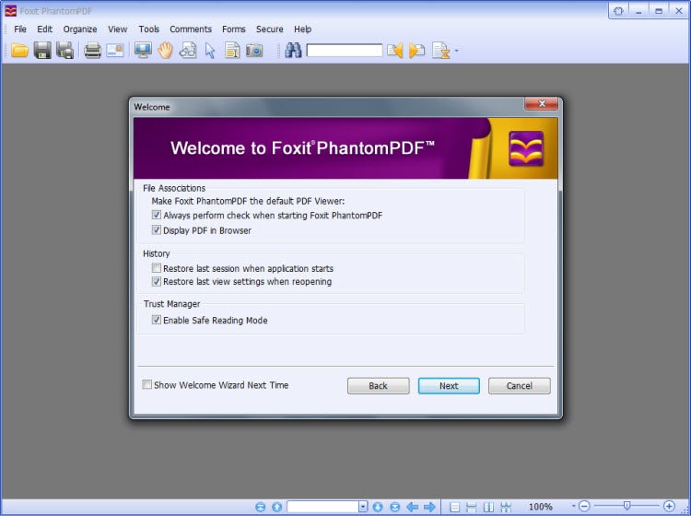The height and width of the screenshot is (516, 691).
Task: Choose the Select Text tool icon
Action: click(x=232, y=51)
